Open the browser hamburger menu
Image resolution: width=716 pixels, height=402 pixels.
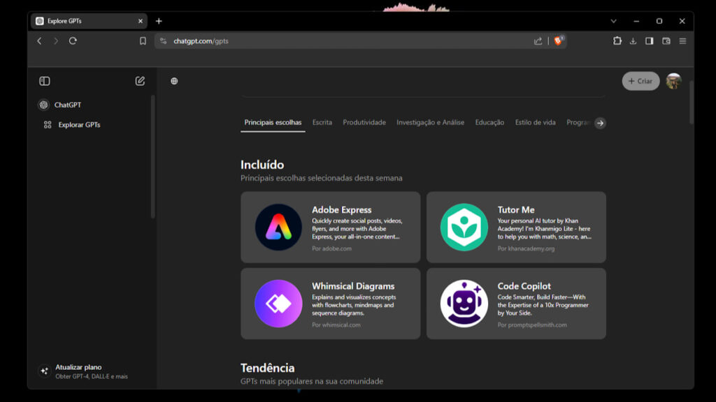(682, 41)
